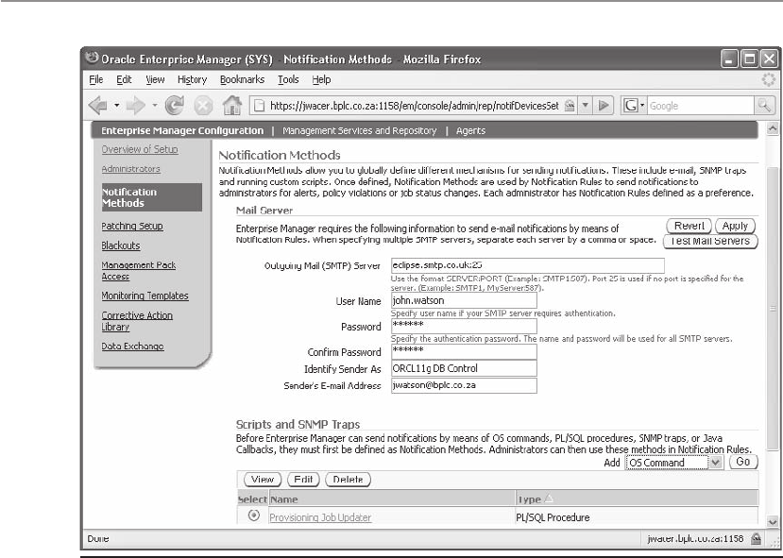Image resolution: width=783 pixels, height=558 pixels.
Task: Open the Patching Setup link
Action: coord(132,226)
